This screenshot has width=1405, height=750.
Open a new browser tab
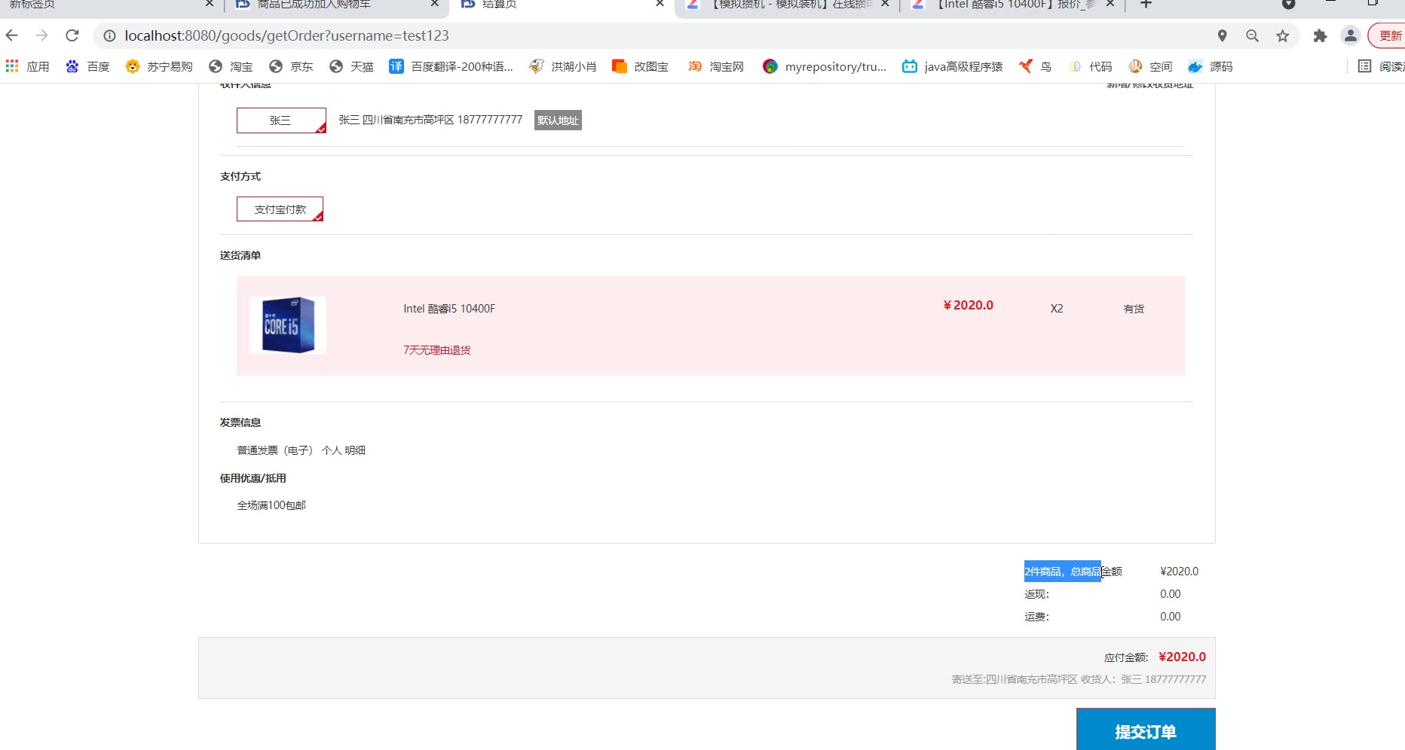pos(1146,5)
